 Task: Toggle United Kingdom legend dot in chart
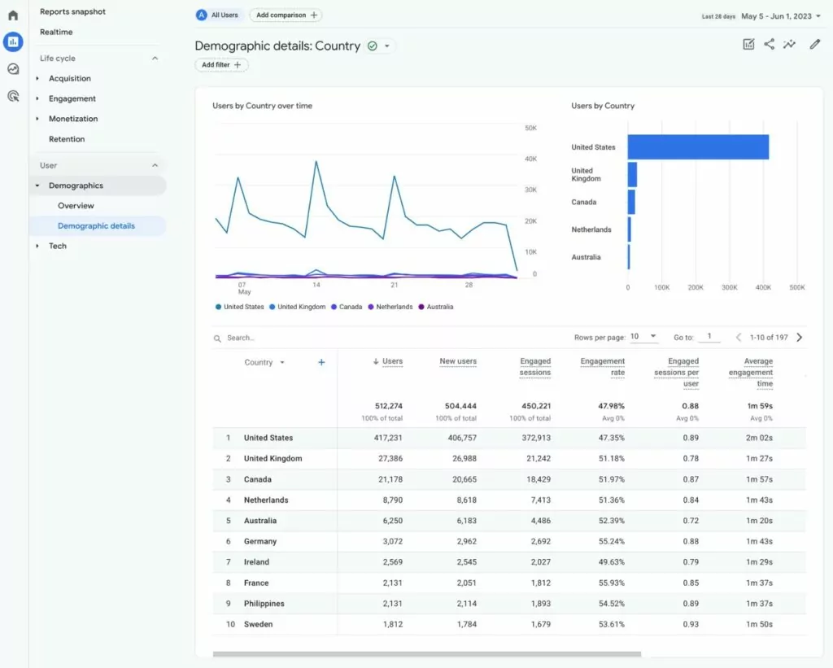point(272,308)
